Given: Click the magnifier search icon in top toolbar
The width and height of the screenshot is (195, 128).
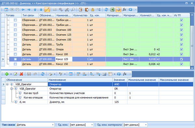Looking at the screenshot, I should (x=73, y=9).
